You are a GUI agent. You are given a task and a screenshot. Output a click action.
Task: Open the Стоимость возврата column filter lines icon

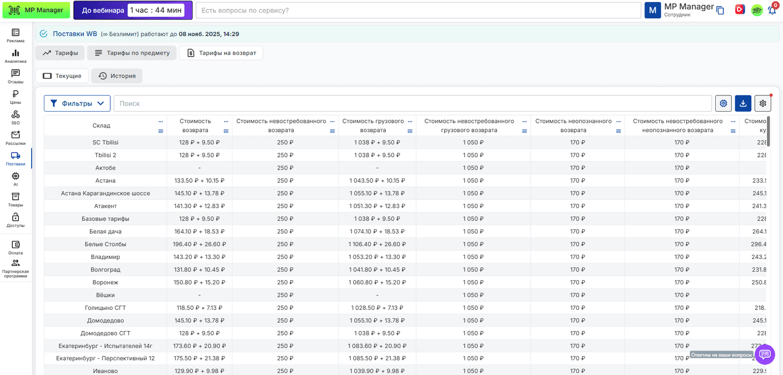[x=226, y=131]
